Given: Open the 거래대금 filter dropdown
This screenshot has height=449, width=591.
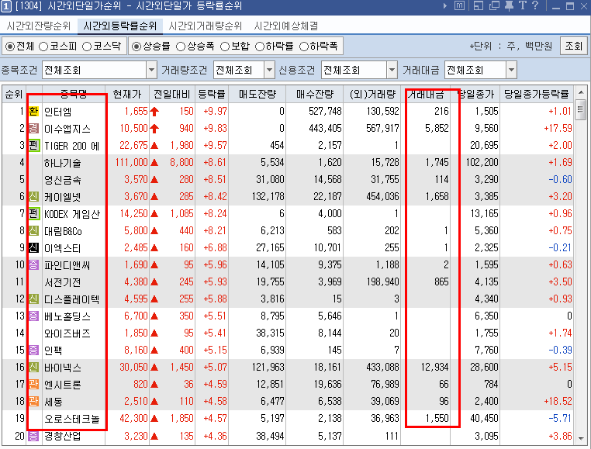Looking at the screenshot, I should (511, 70).
